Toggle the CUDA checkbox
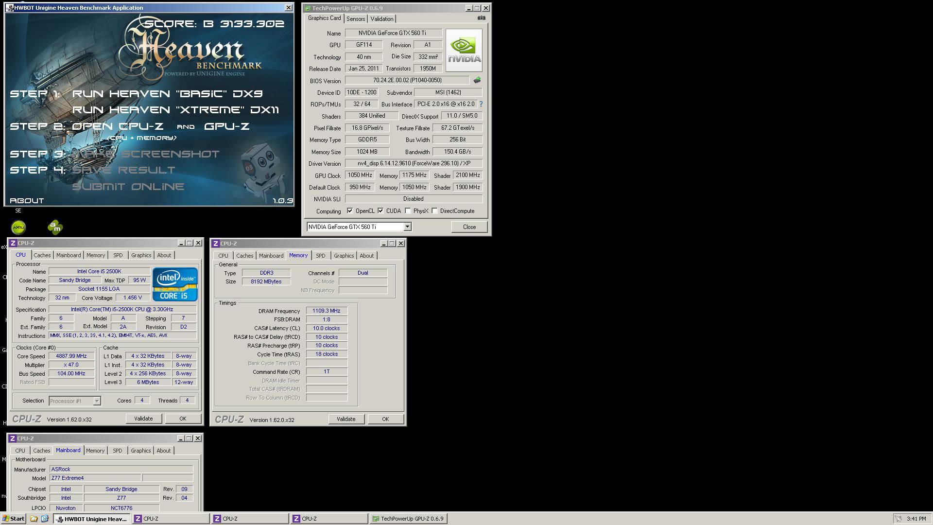 [380, 211]
